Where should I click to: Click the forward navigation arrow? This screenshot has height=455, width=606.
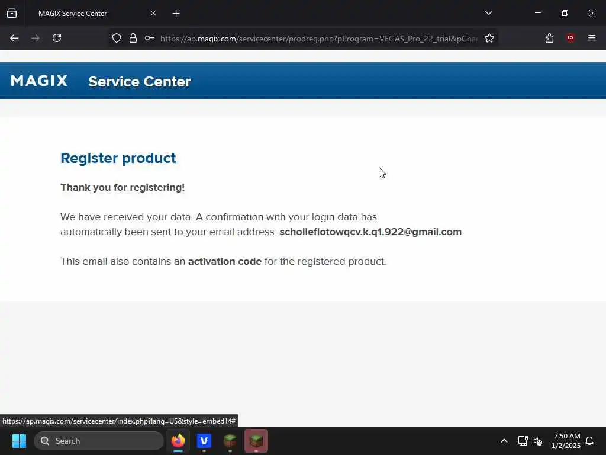pyautogui.click(x=36, y=38)
